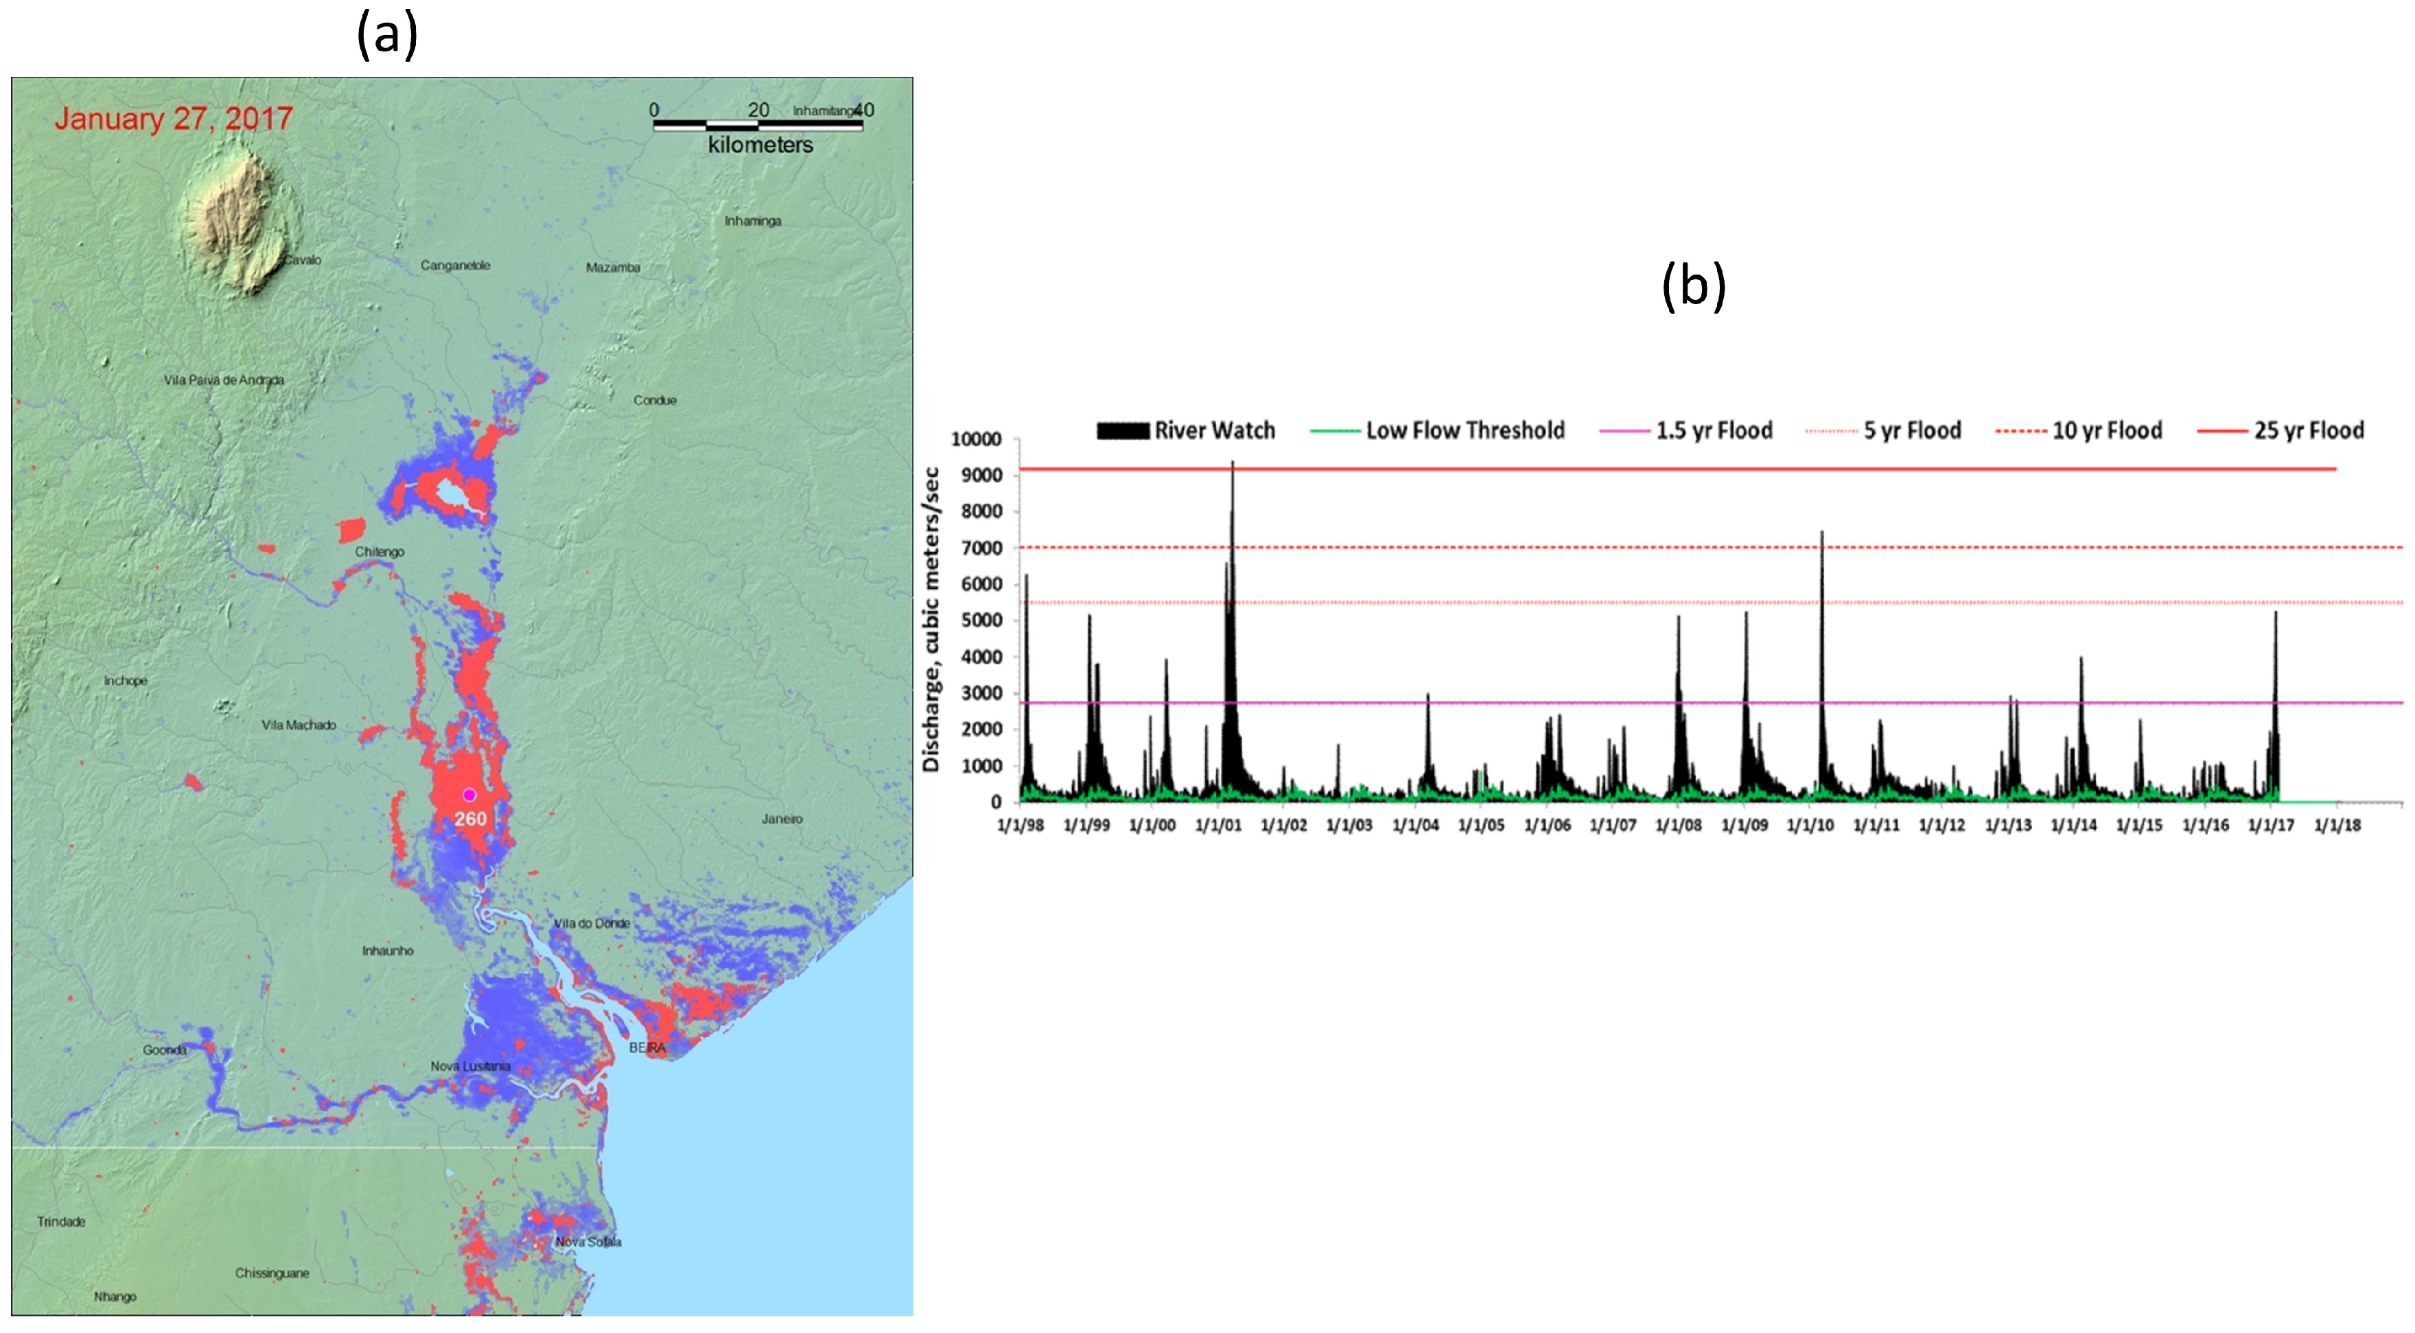
Task: Click the Goonda map label
Action: (165, 1050)
